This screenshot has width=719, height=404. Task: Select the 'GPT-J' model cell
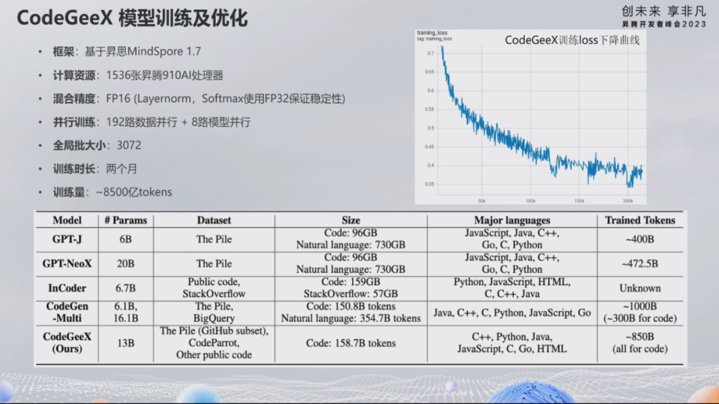pyautogui.click(x=67, y=239)
